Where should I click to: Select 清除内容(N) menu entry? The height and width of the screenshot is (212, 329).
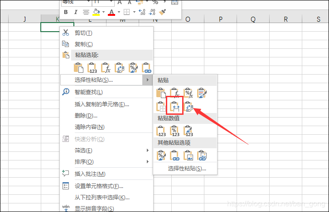[x=107, y=127]
